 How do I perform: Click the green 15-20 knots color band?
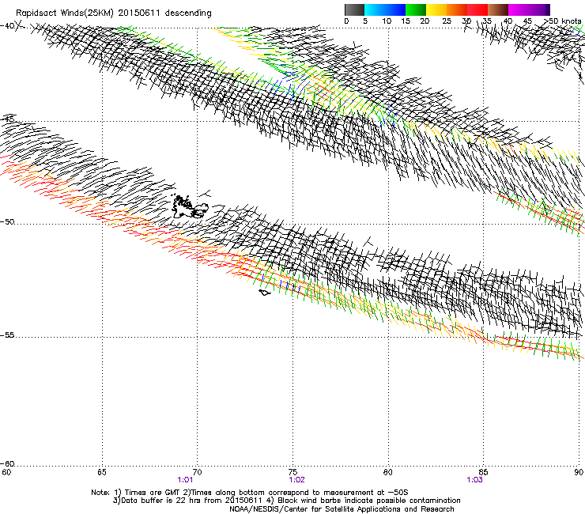tap(416, 9)
